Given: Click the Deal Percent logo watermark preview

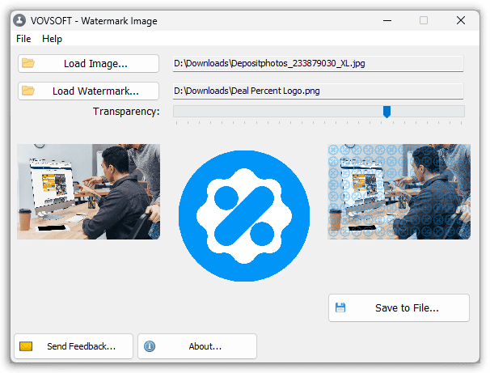Looking at the screenshot, I should (x=244, y=216).
